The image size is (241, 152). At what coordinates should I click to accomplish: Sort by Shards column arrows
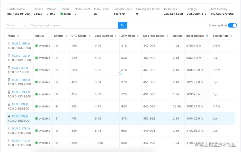(66, 36)
